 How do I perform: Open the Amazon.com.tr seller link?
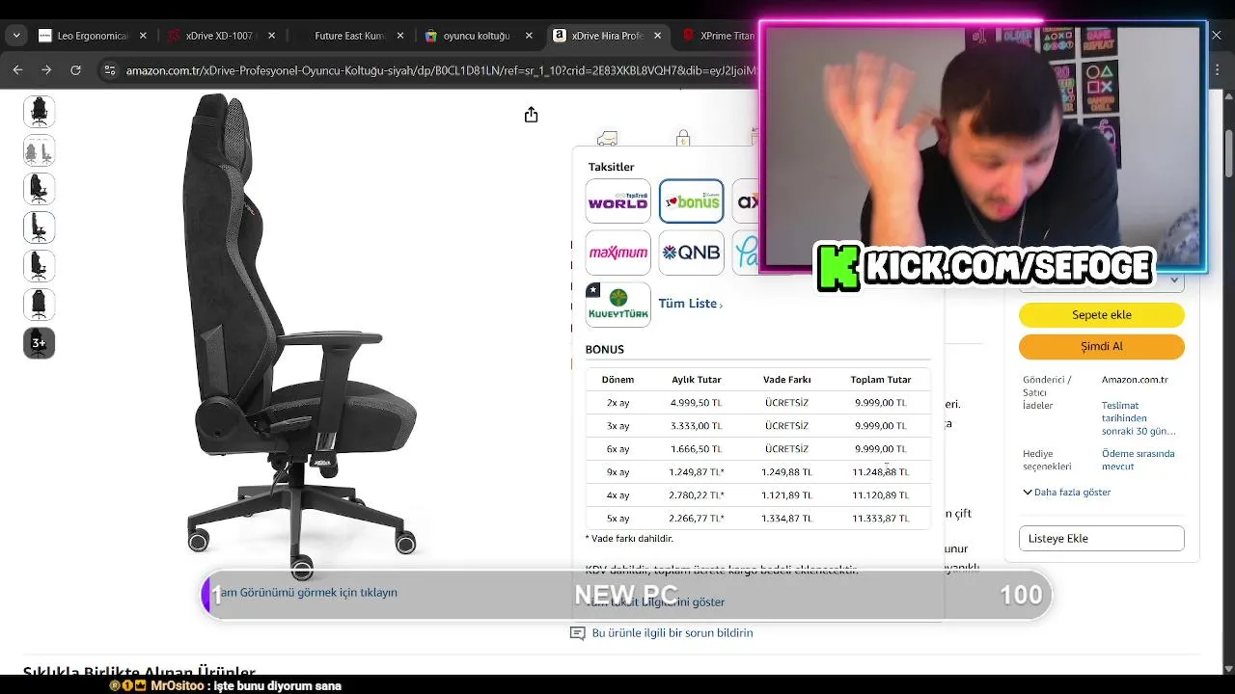[1135, 380]
